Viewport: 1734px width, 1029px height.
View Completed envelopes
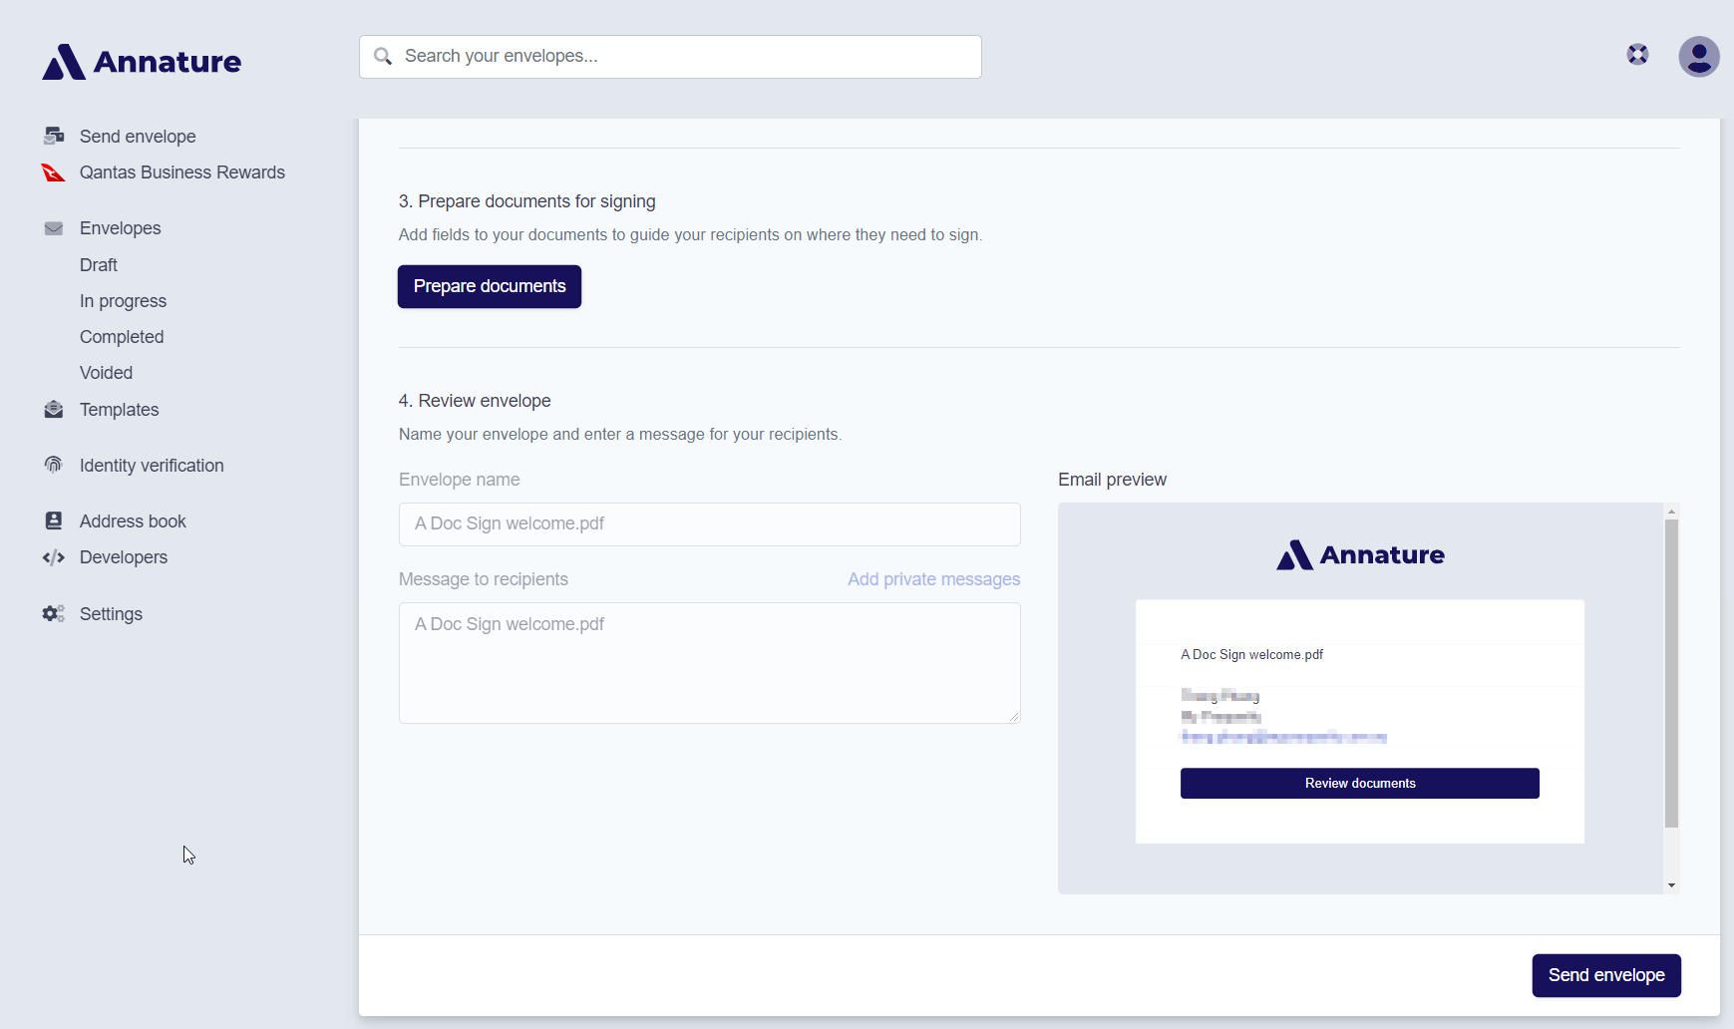coord(122,337)
